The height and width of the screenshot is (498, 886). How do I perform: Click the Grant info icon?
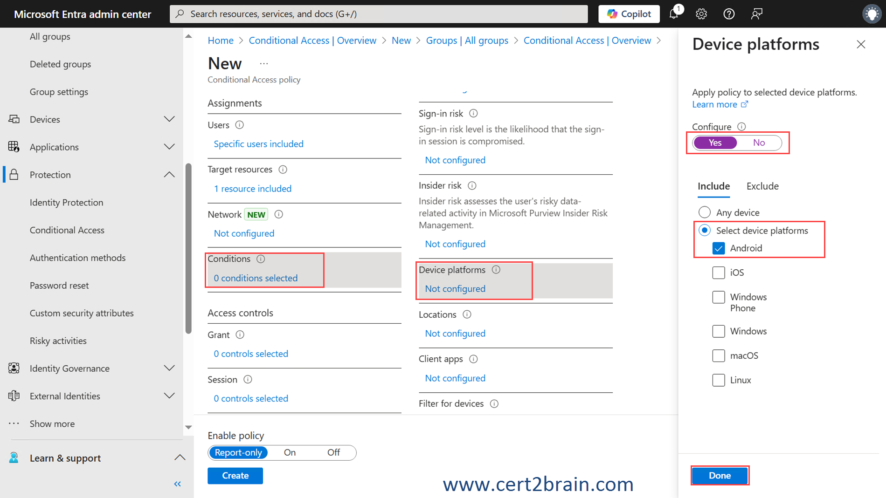coord(240,334)
